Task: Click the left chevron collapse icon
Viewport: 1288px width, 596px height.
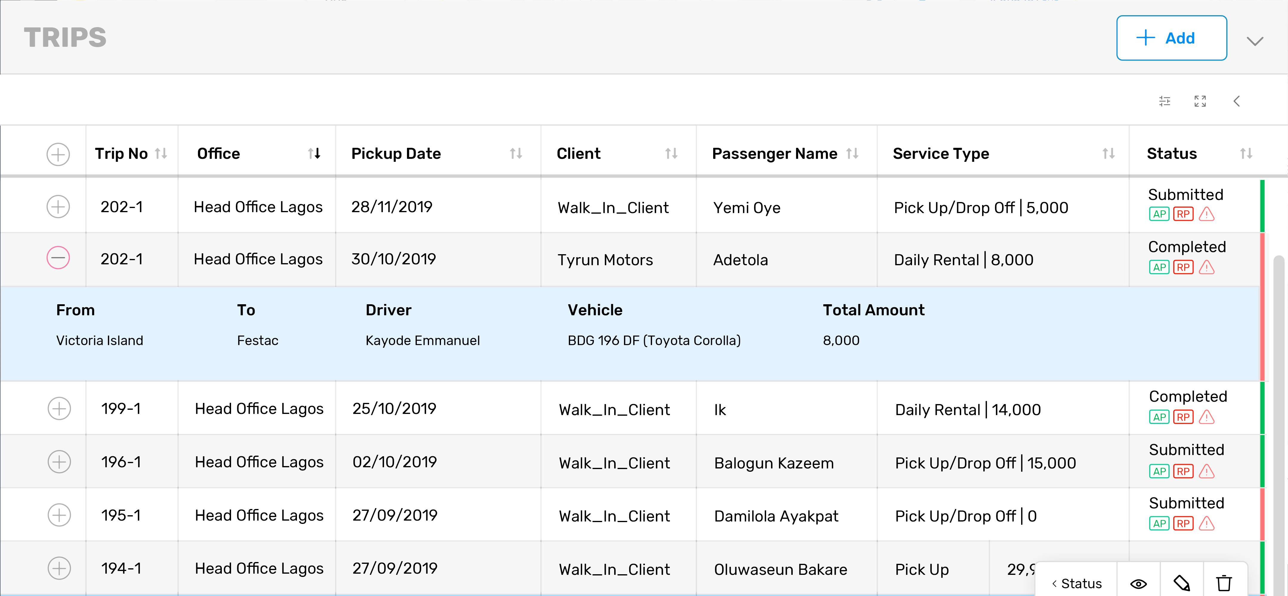Action: (x=1236, y=101)
